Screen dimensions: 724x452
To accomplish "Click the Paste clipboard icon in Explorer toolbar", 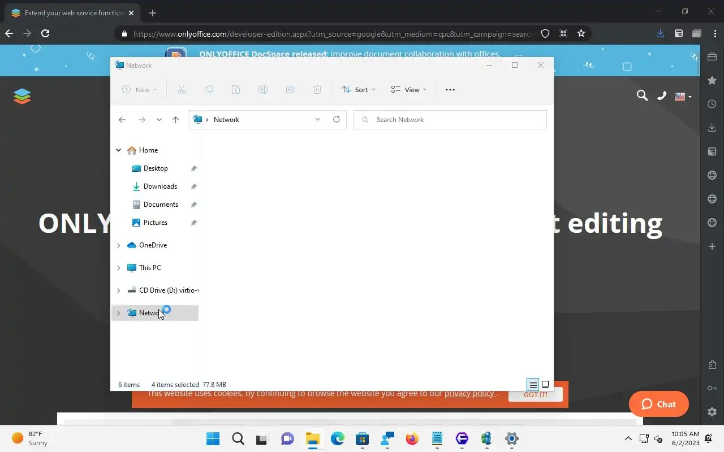I will pos(236,89).
